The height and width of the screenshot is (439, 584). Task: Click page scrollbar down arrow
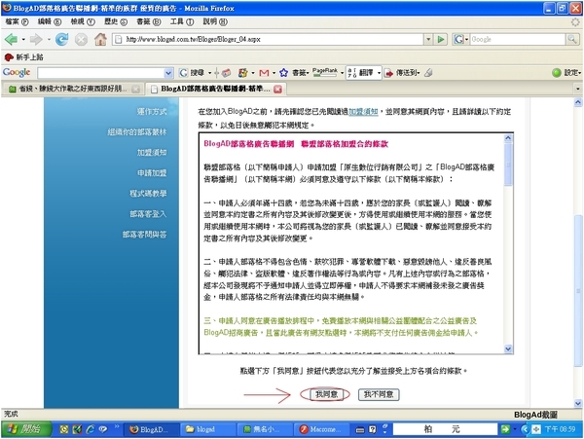tap(577, 403)
